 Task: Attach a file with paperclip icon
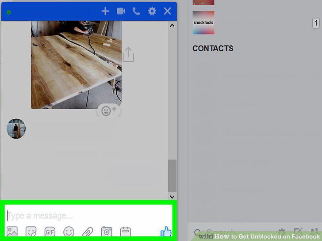88,232
